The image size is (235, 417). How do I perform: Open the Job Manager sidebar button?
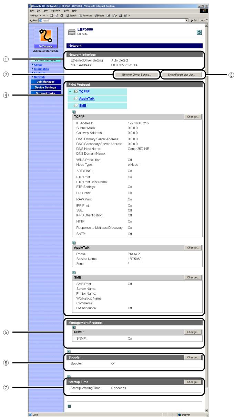[x=47, y=82]
